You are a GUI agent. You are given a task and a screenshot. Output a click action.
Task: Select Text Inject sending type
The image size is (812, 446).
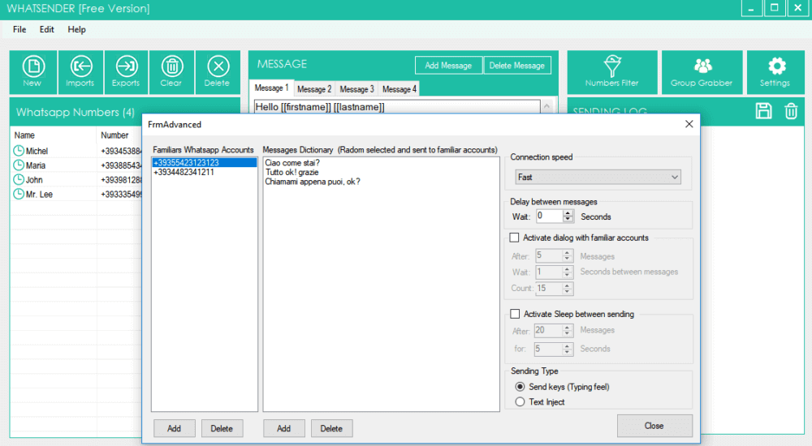[520, 402]
